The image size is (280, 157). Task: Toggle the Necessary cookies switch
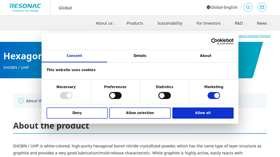click(x=66, y=96)
